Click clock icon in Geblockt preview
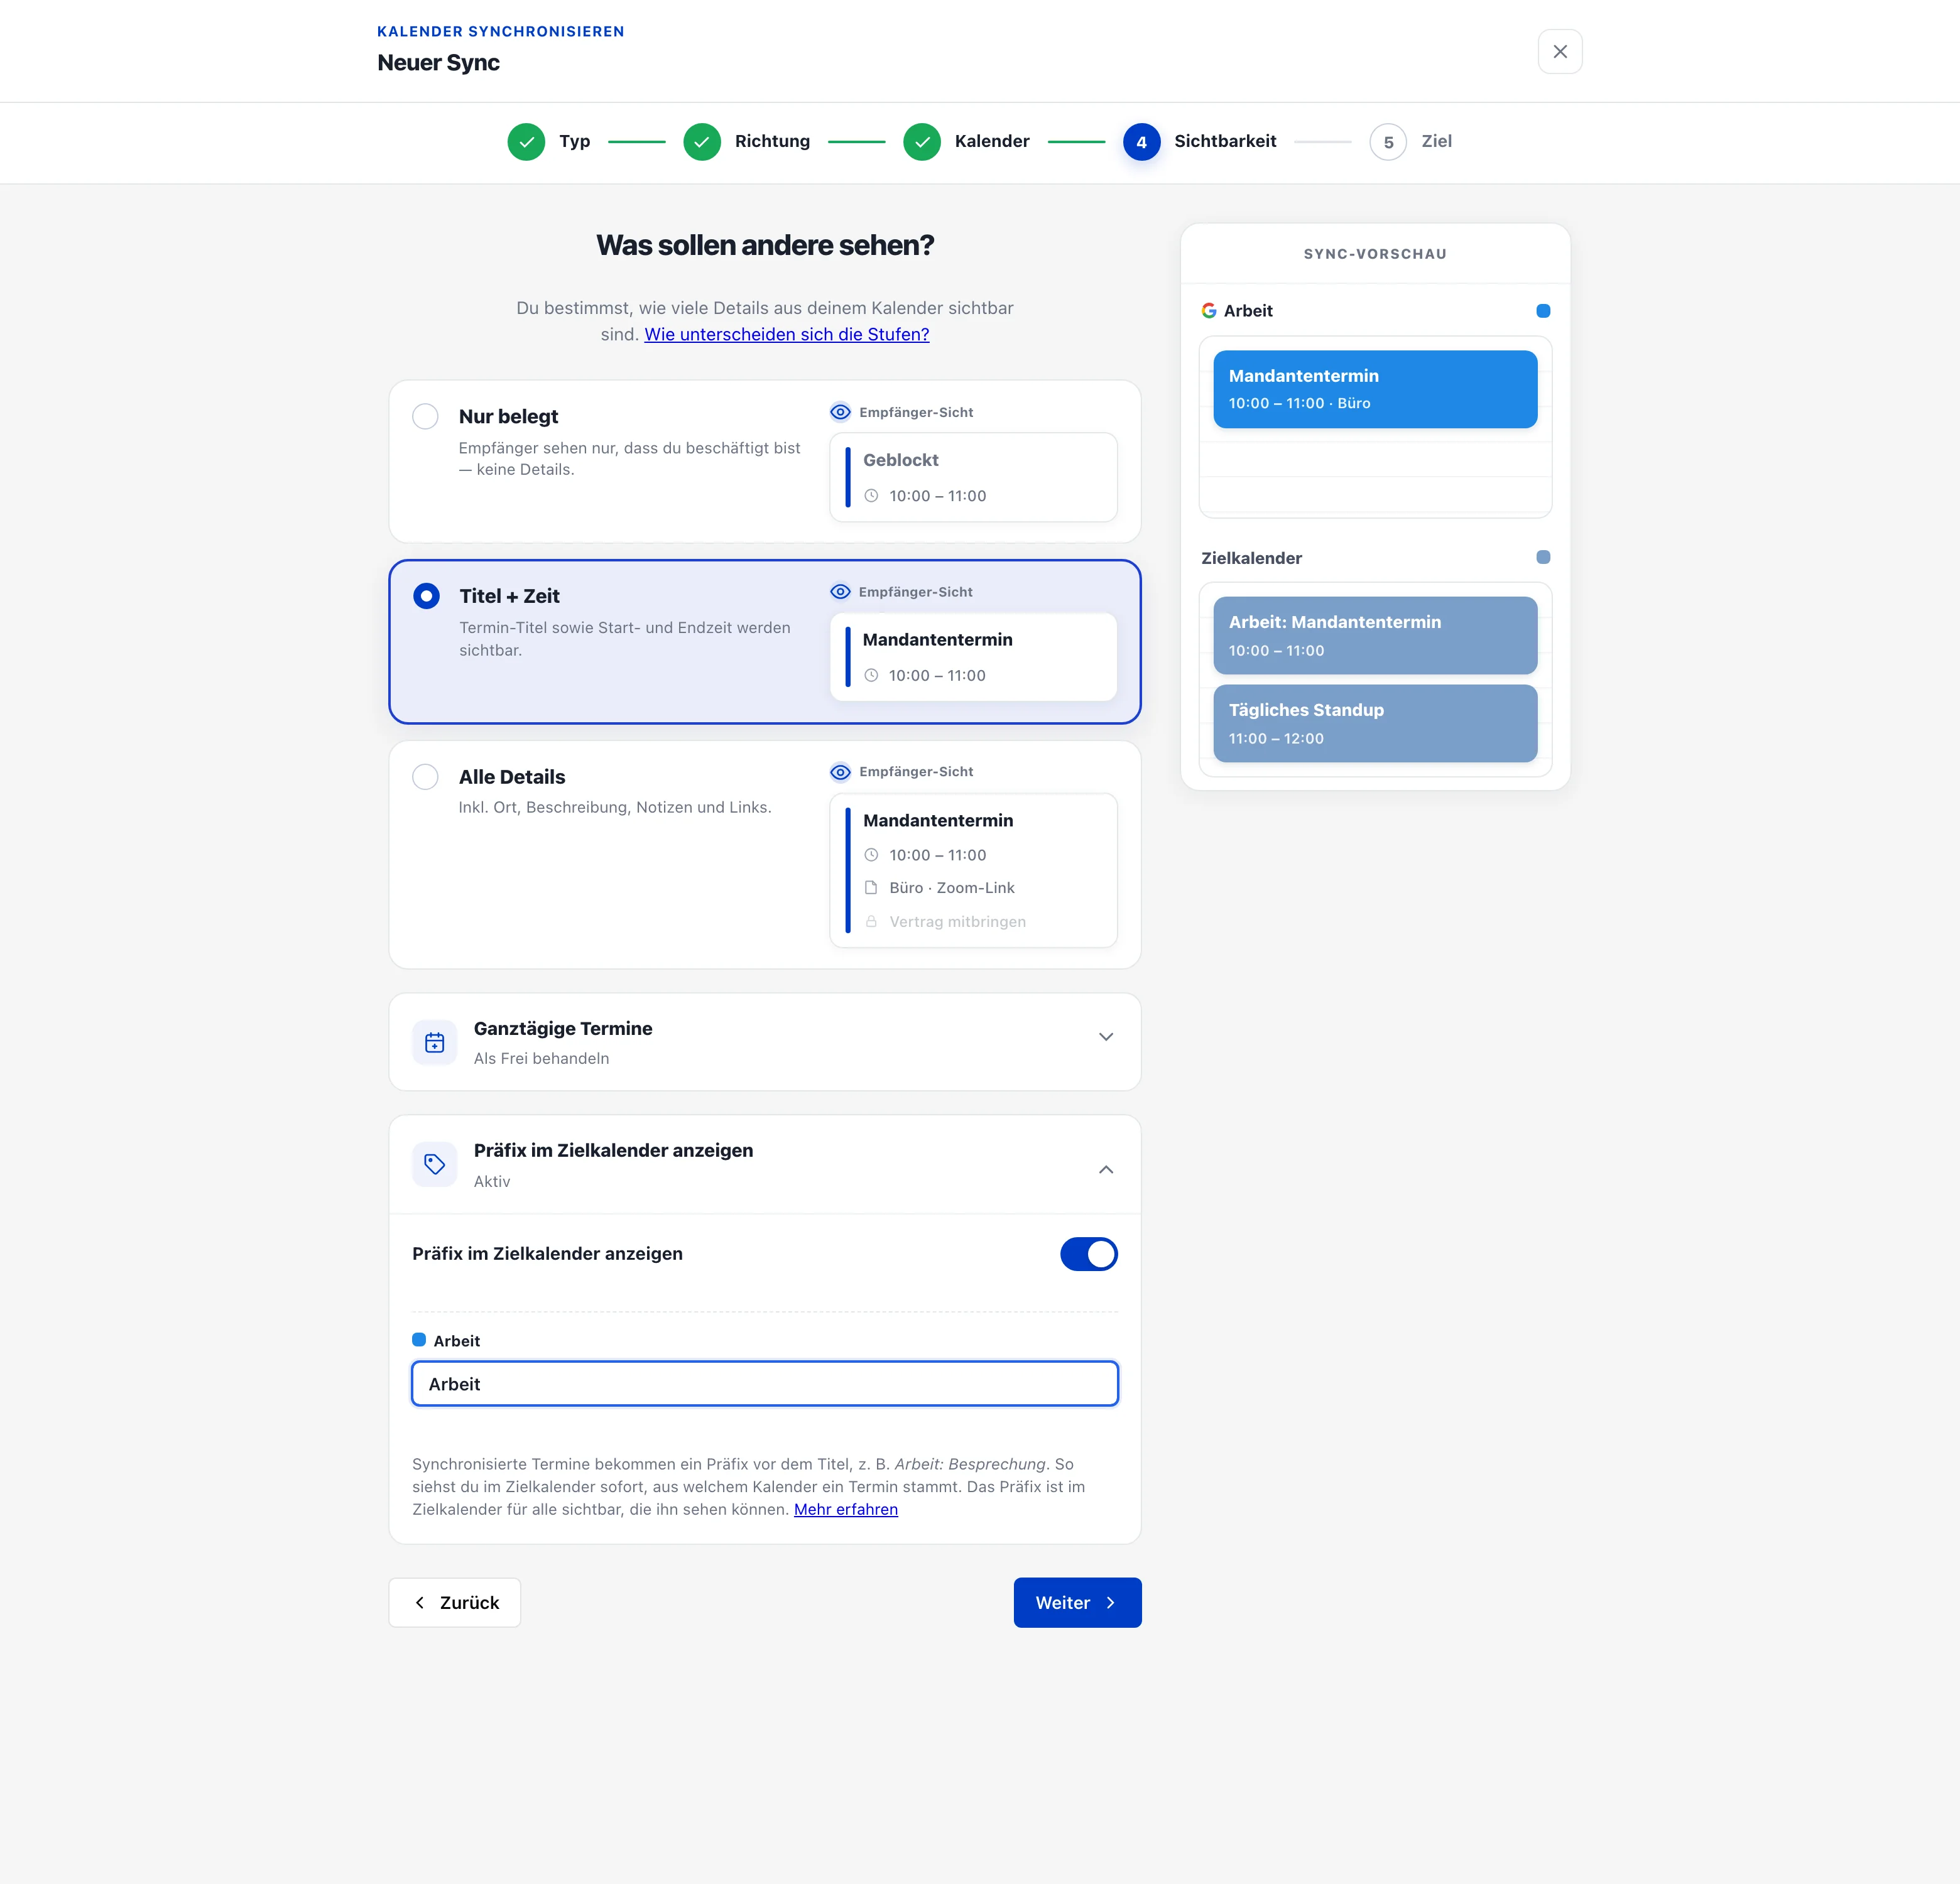The width and height of the screenshot is (1960, 1884). tap(871, 495)
